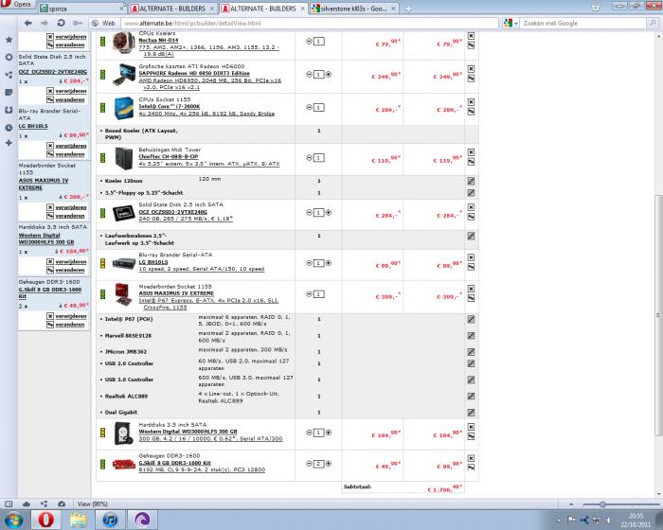The width and height of the screenshot is (663, 530).
Task: Decrease quantity of G.Skill memory kit
Action: pyautogui.click(x=309, y=464)
